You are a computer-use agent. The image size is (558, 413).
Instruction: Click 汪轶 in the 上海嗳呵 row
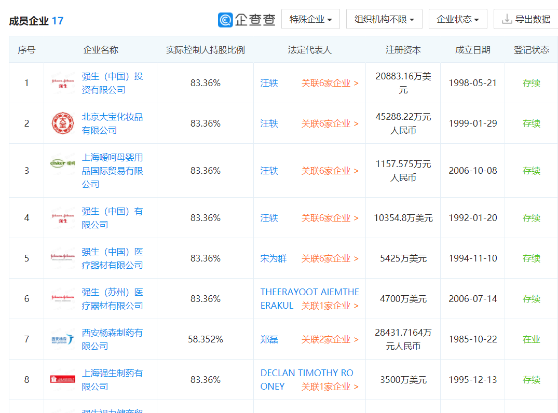point(269,171)
